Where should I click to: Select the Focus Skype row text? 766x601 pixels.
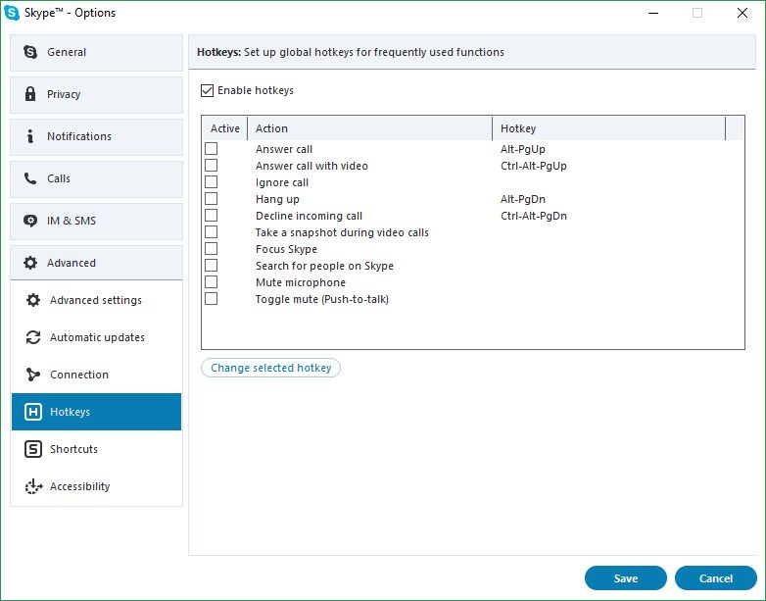coord(286,249)
